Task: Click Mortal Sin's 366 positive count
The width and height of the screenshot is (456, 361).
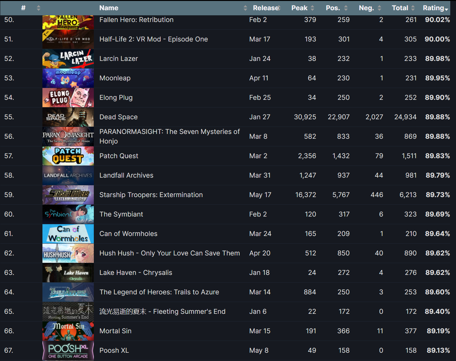Action: [x=343, y=331]
